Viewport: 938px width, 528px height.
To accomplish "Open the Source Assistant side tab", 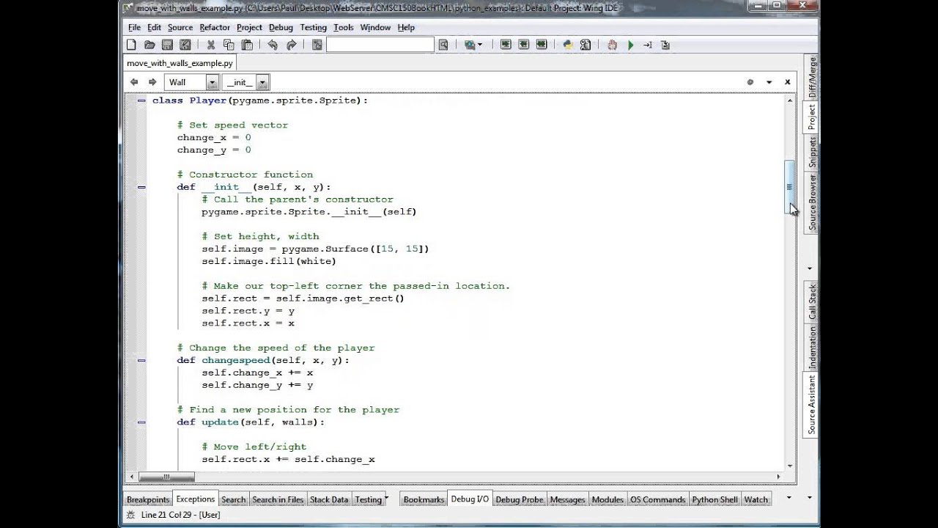I will click(811, 405).
